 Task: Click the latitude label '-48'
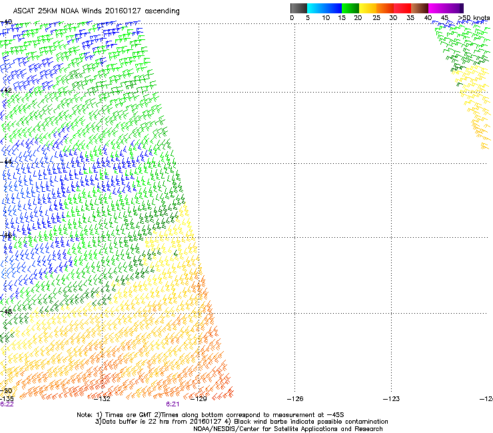(6, 311)
